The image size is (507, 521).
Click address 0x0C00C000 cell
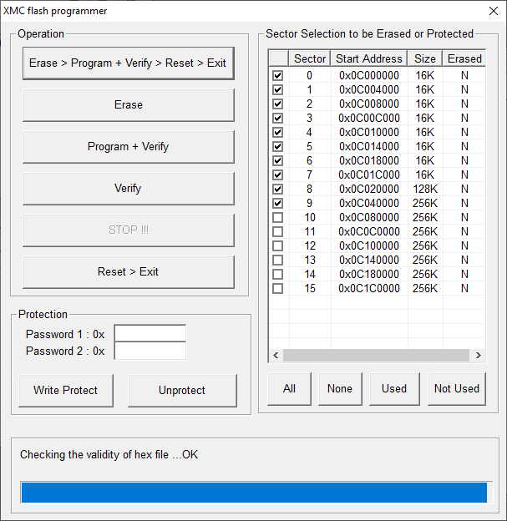click(369, 118)
